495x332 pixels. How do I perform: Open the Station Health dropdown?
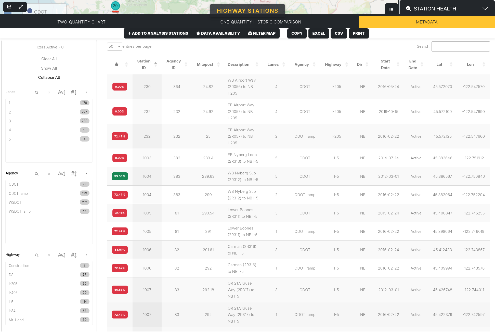click(x=447, y=9)
